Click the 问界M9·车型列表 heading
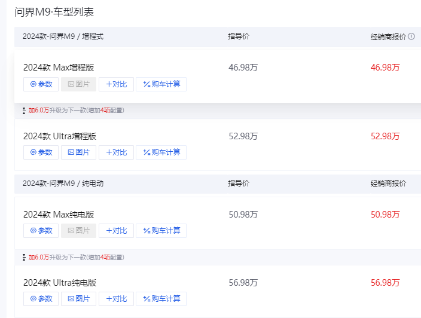The height and width of the screenshot is (318, 421). [x=54, y=12]
